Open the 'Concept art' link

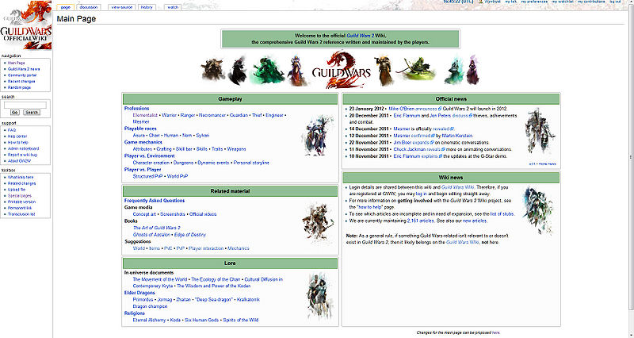pos(144,214)
